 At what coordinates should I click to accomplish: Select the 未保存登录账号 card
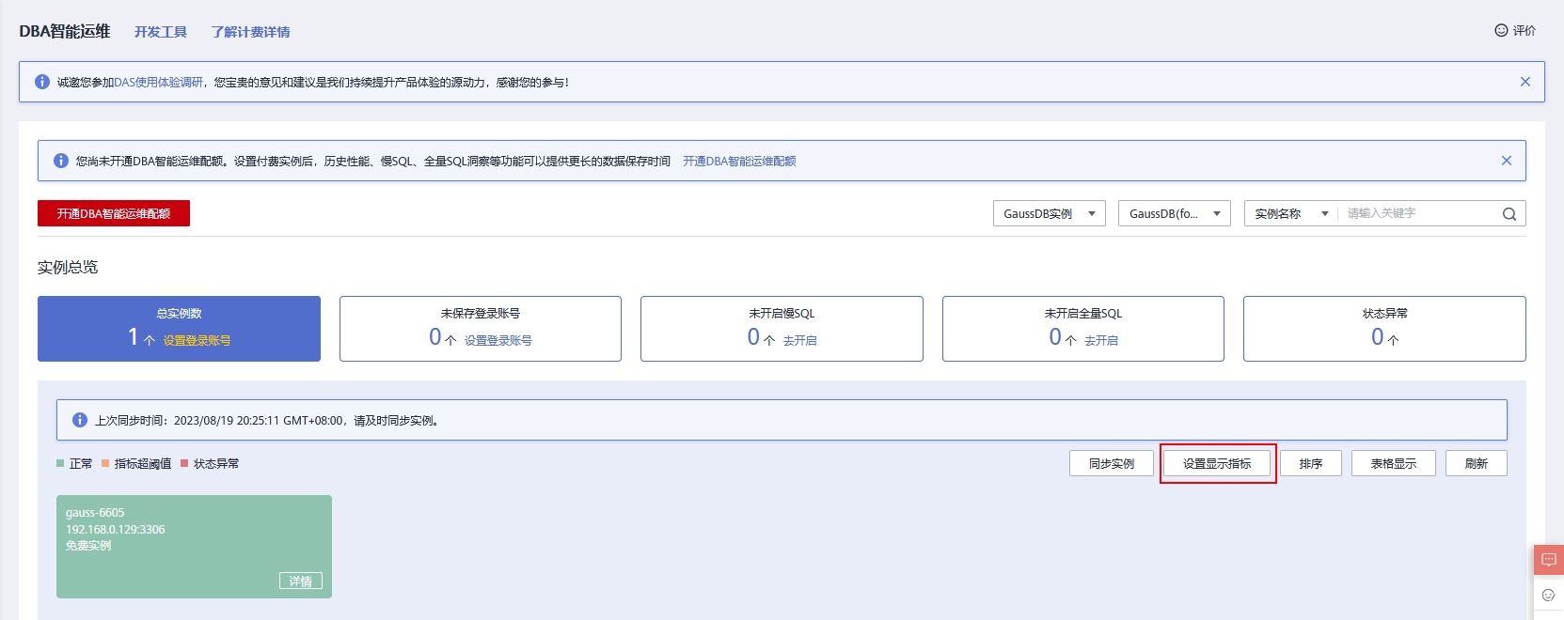(481, 329)
